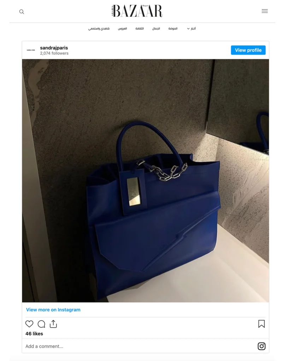Screen dimensions: 289x361
Task: Open the site search magnifier icon
Action: (22, 12)
